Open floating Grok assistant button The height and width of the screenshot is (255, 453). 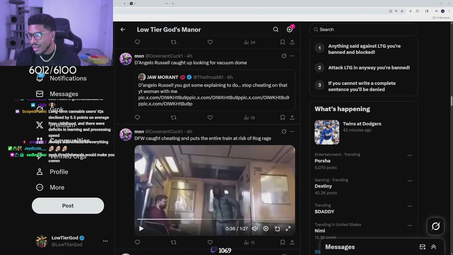[x=436, y=226]
